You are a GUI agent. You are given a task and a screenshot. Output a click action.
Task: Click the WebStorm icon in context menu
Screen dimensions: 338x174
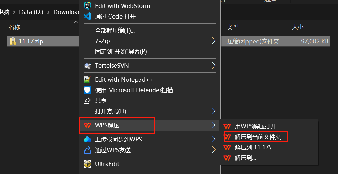(x=87, y=5)
